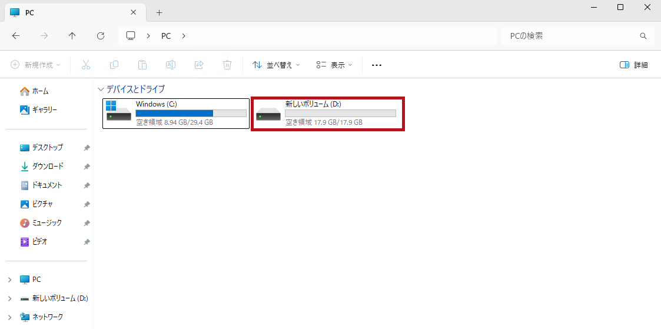Open the 並べ替え sort dropdown

276,65
